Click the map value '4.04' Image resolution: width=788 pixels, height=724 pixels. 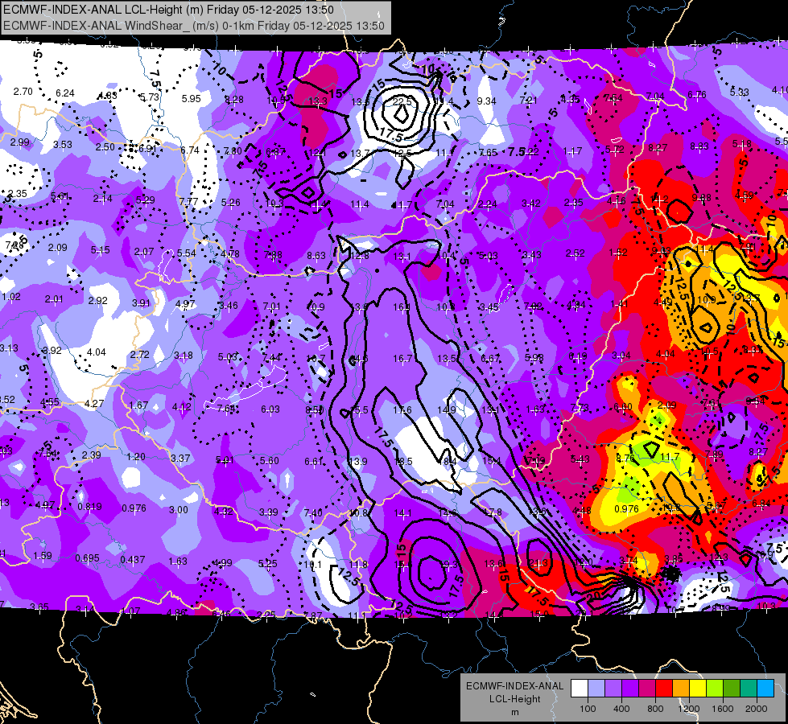[97, 352]
